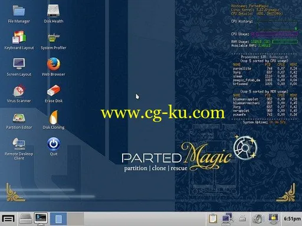The width and height of the screenshot is (302, 226).
Task: Switch to the second gray workspace
Action: 75,218
